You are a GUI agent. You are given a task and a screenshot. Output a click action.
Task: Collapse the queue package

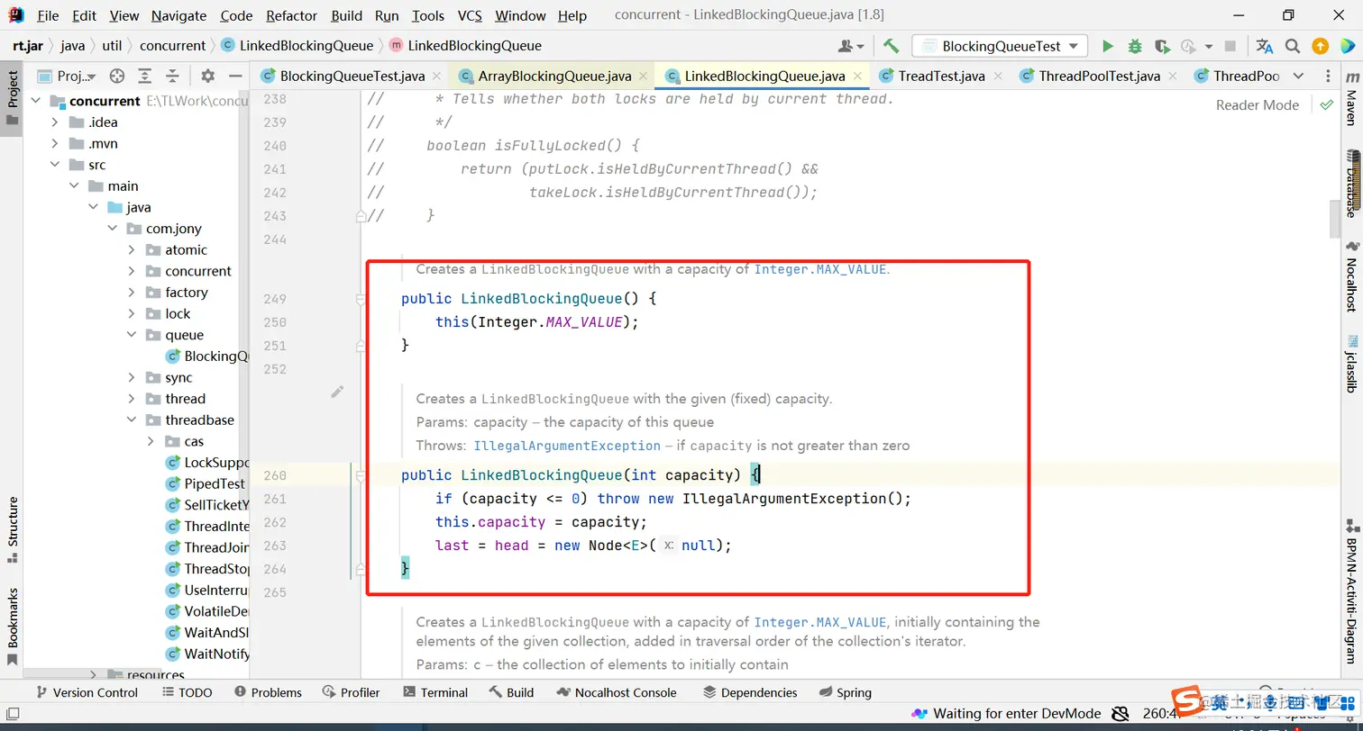point(132,335)
